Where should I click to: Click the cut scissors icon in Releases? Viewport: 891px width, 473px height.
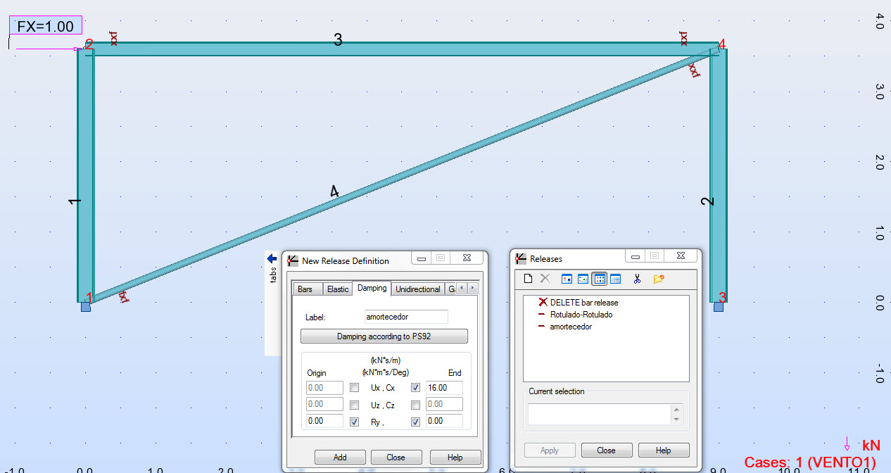coord(637,278)
